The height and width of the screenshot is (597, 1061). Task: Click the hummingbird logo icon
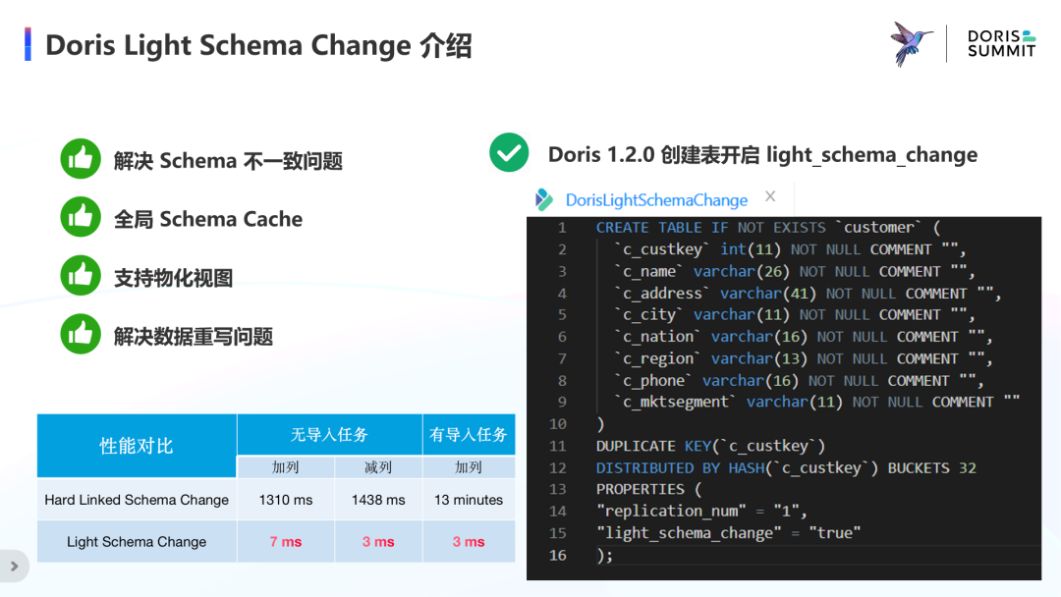pyautogui.click(x=912, y=43)
